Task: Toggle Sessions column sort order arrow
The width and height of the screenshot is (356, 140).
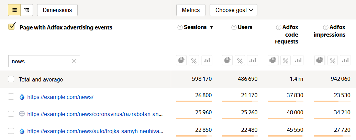Action: click(x=211, y=27)
